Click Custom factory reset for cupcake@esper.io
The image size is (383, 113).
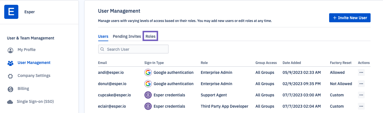tap(337, 95)
